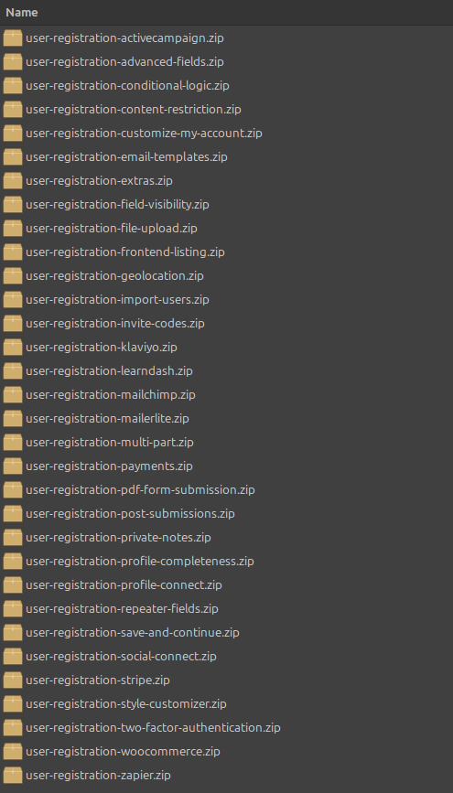453x793 pixels.
Task: Select file name user-registration-save-and-continue.zip
Action: (x=133, y=632)
